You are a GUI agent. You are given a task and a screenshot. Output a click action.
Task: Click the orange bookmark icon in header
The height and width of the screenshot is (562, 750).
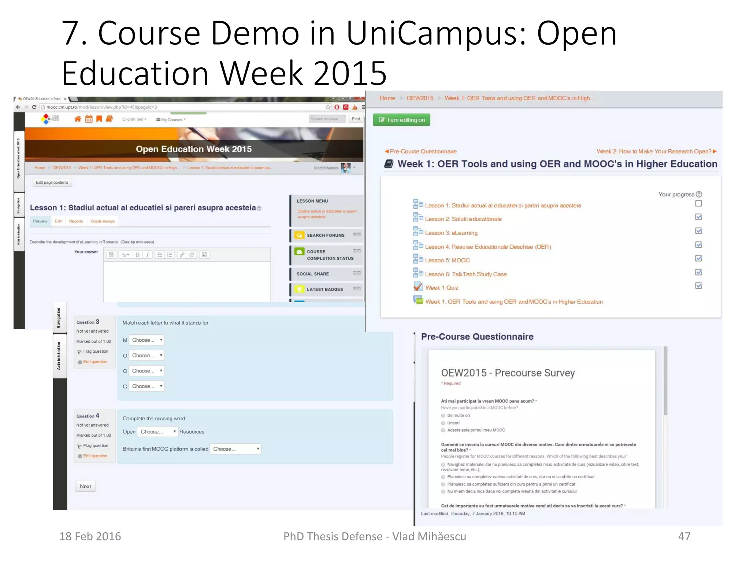[99, 119]
